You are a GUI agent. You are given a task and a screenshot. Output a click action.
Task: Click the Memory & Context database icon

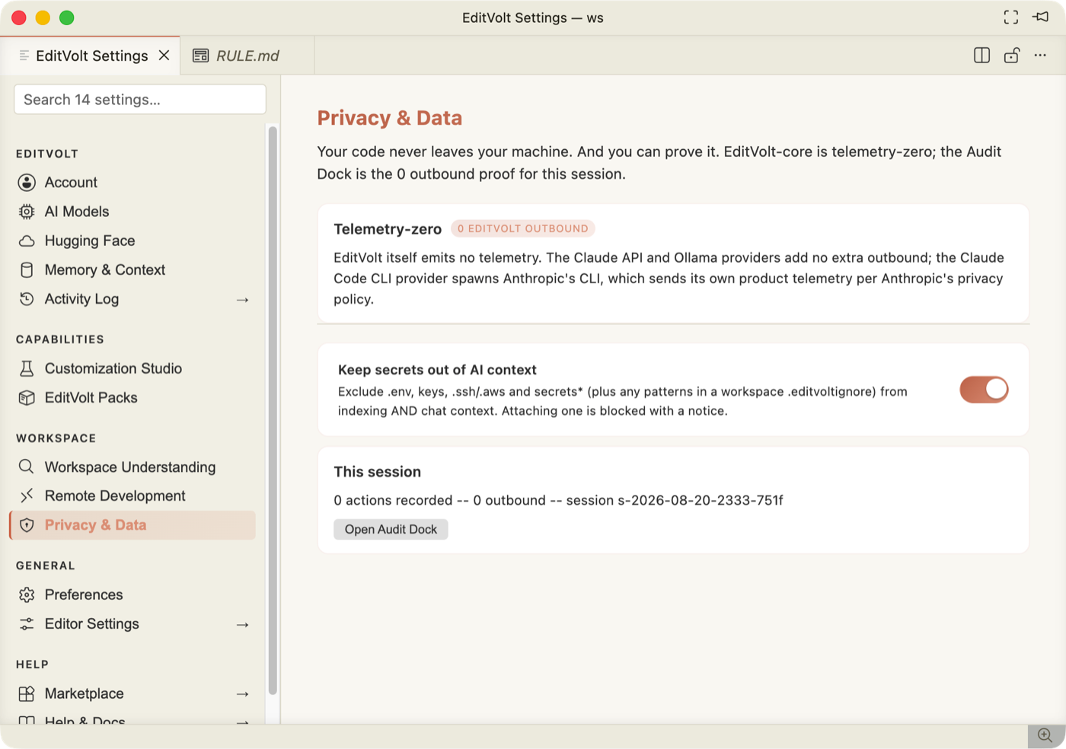[27, 270]
